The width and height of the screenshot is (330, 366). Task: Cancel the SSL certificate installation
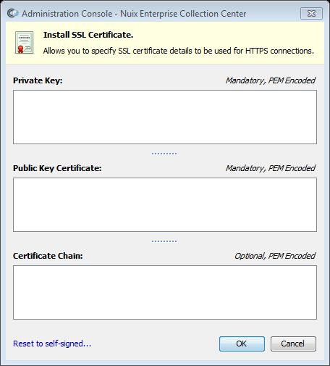tap(293, 344)
